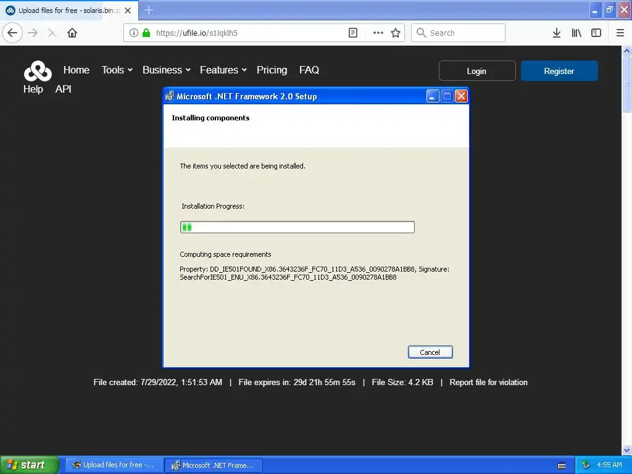Click the green padlock security icon
632x474 pixels.
[x=146, y=33]
